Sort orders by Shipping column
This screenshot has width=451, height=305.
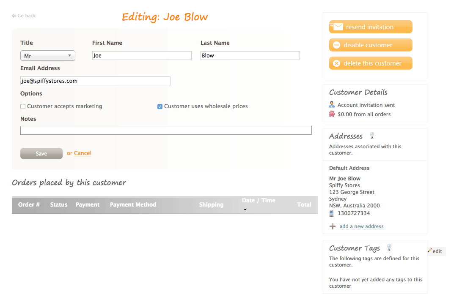click(211, 205)
